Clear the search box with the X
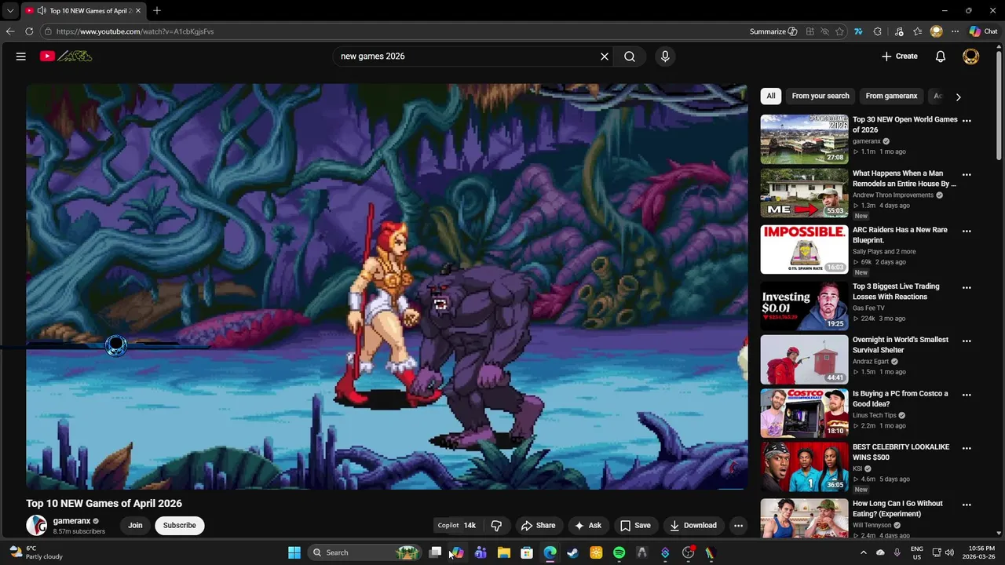 coord(605,56)
